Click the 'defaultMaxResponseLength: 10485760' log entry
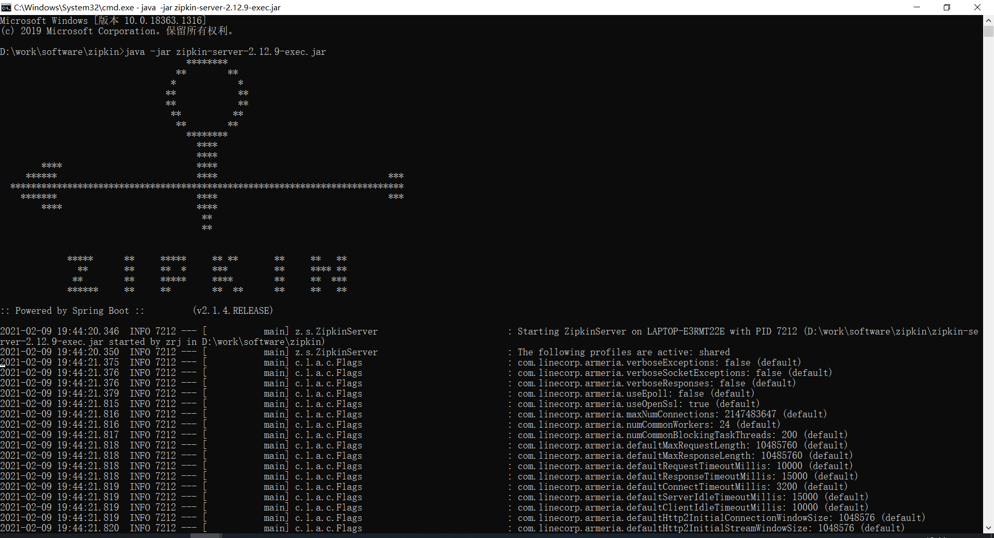This screenshot has width=994, height=538. point(685,456)
